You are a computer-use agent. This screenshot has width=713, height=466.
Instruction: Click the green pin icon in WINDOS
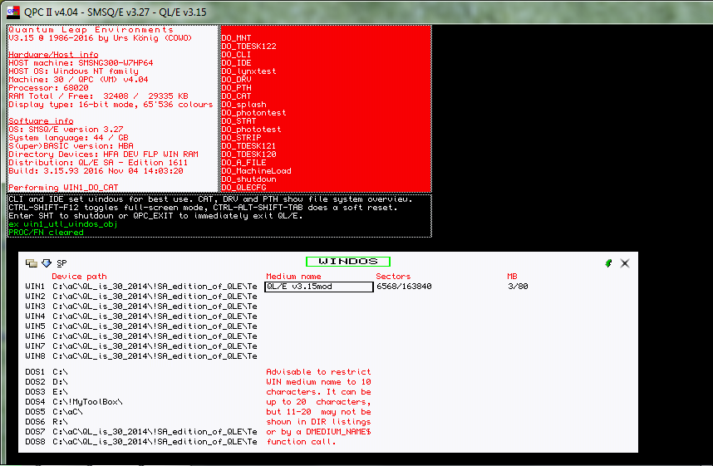[x=608, y=263]
